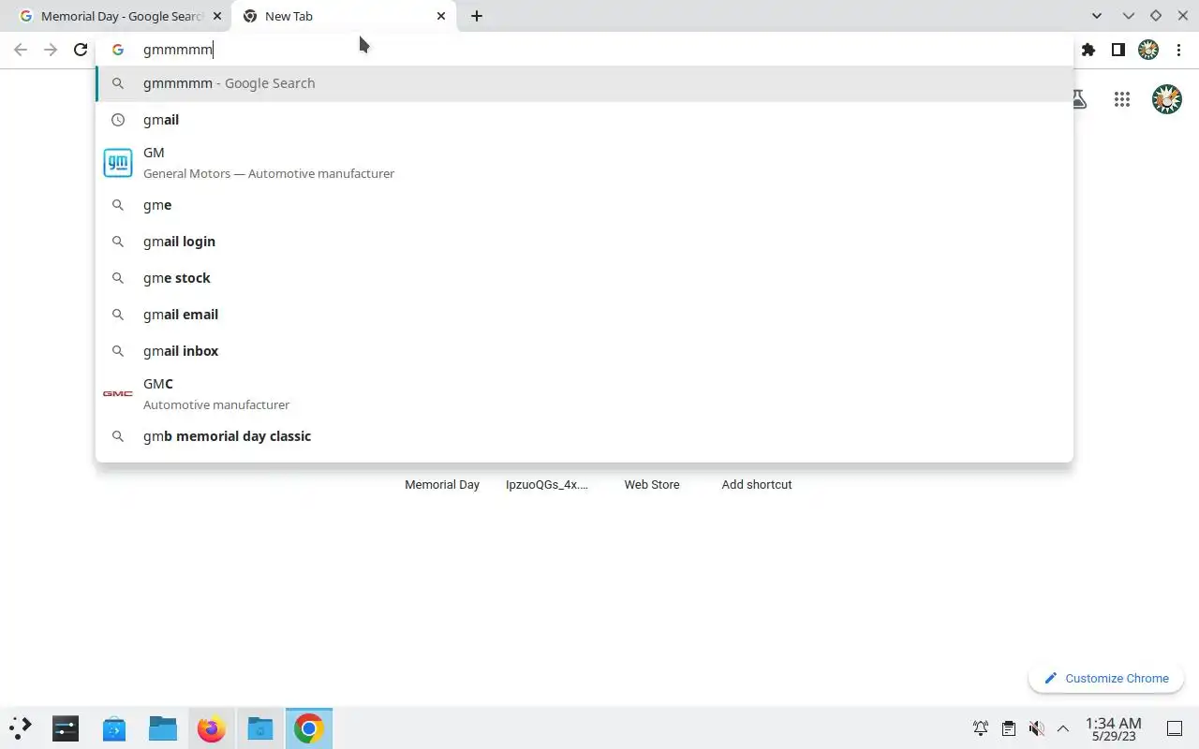Click the Chrome icon in taskbar
The width and height of the screenshot is (1199, 749).
click(x=309, y=728)
